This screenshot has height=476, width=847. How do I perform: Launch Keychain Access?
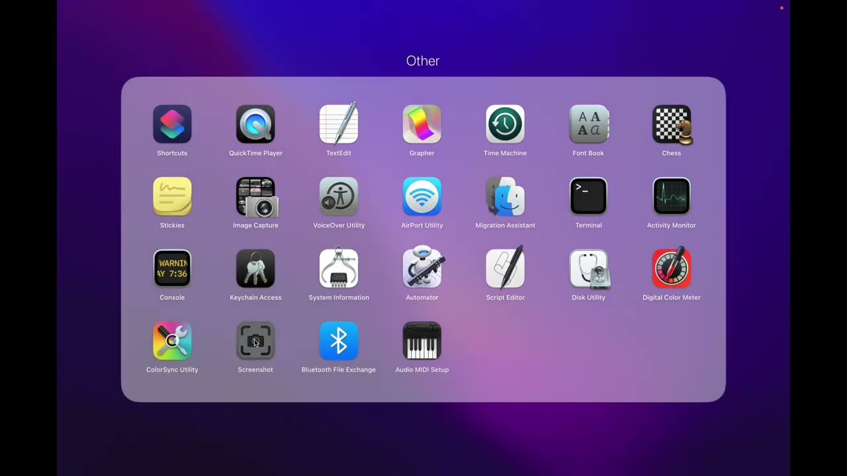click(255, 268)
